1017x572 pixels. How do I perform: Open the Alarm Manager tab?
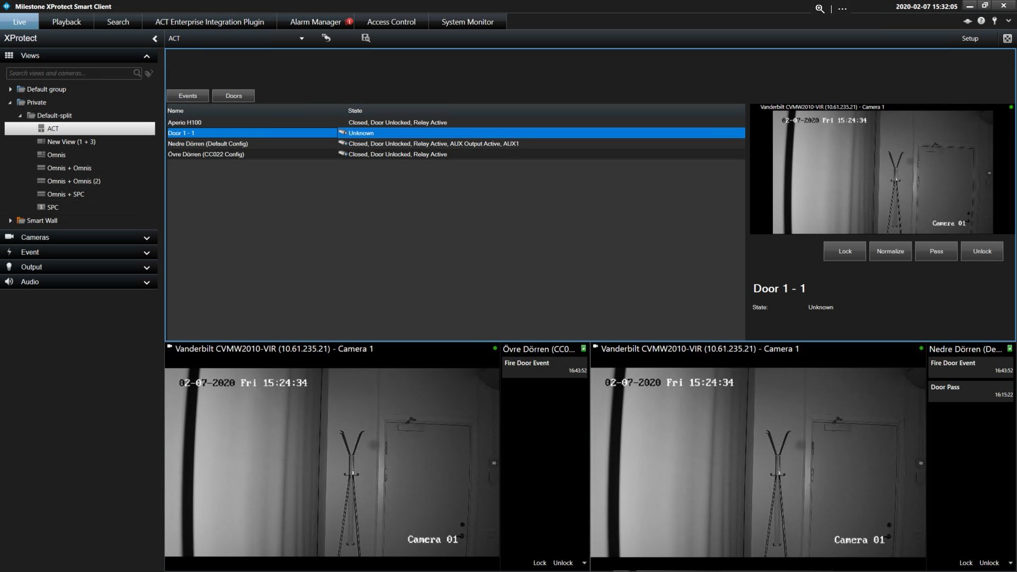(315, 22)
